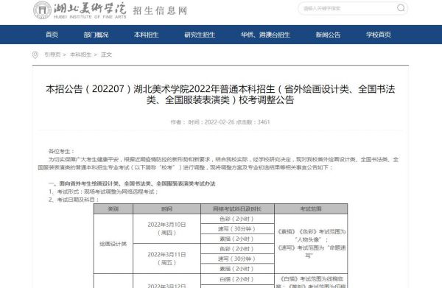Click the date text 2022-02-26
The image size is (442, 288).
tap(220, 122)
